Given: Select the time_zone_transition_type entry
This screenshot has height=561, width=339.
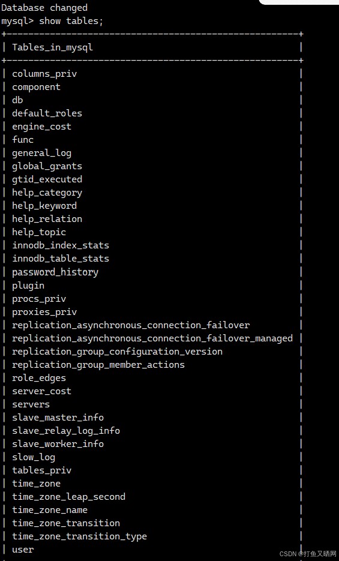Looking at the screenshot, I should [79, 536].
